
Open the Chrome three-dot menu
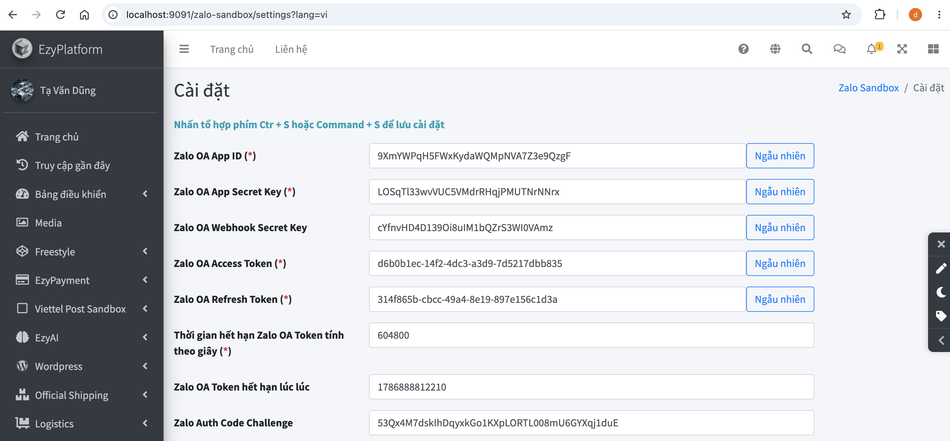[939, 15]
